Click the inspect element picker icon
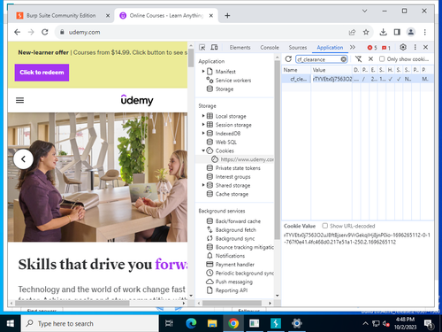Image resolution: width=442 pixels, height=332 pixels. [x=202, y=48]
